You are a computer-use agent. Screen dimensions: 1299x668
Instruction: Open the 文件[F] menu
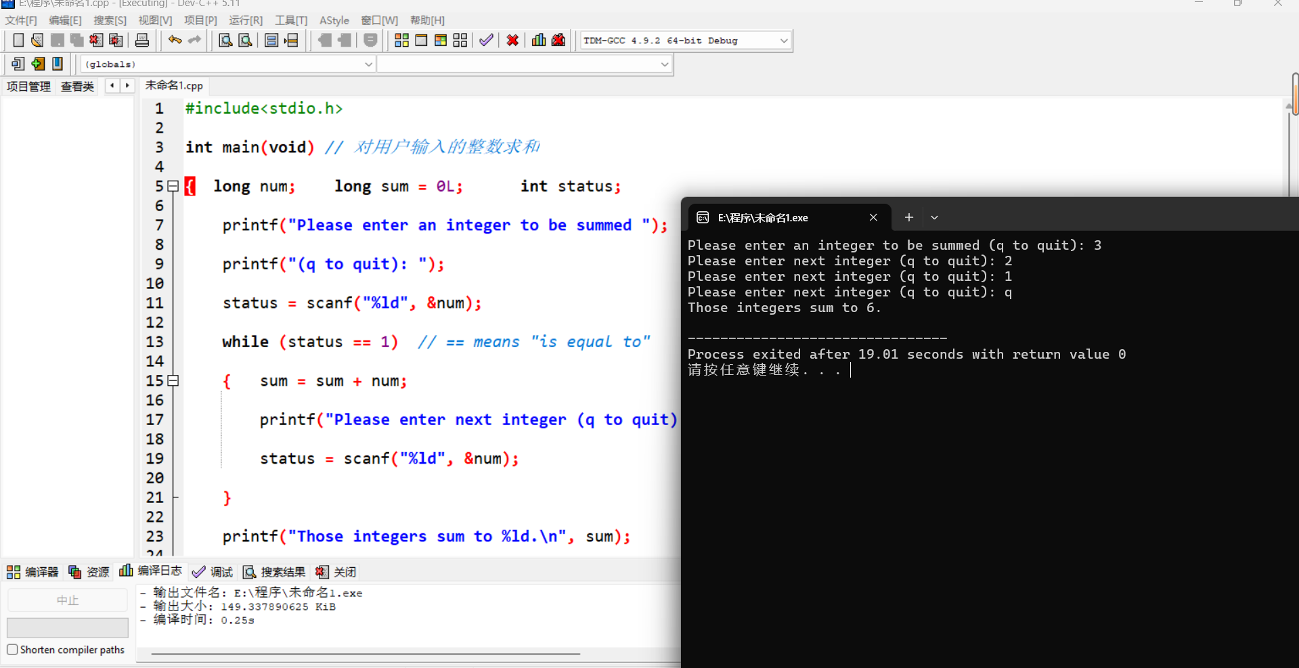pyautogui.click(x=21, y=20)
